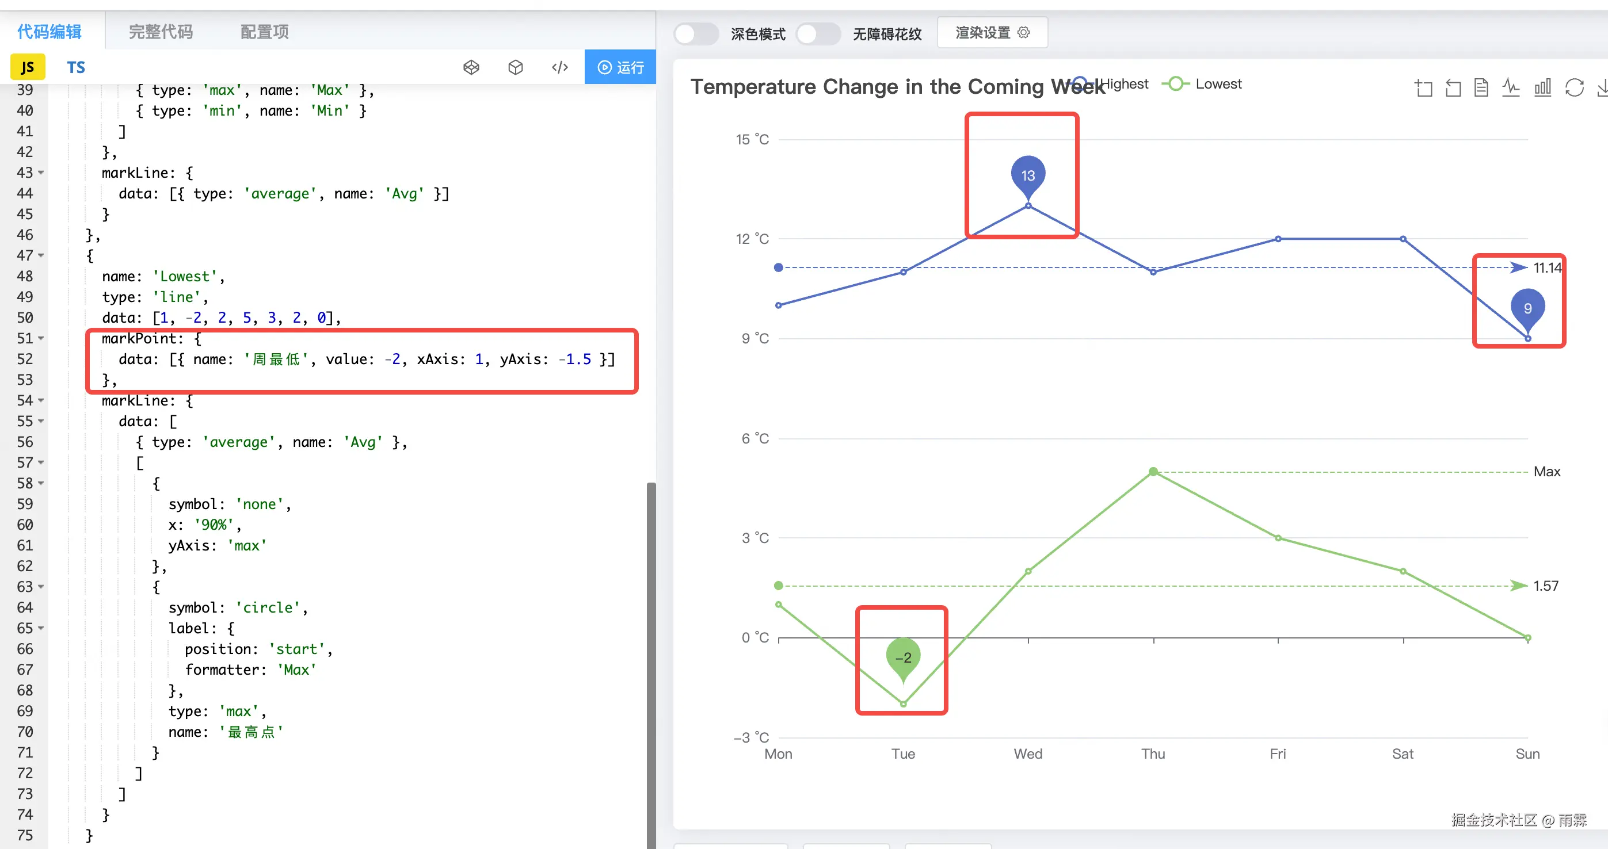
Task: Click the code format brackets icon
Action: pyautogui.click(x=560, y=67)
